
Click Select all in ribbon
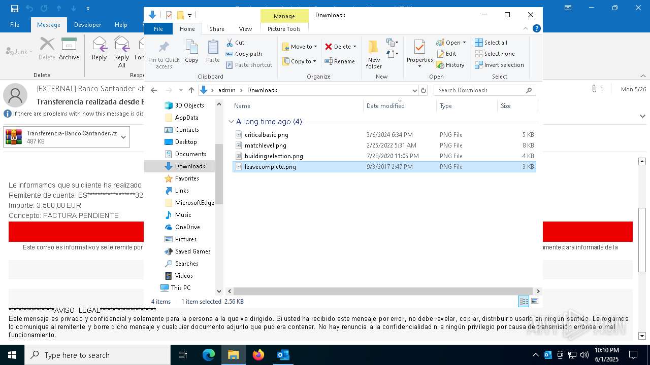pyautogui.click(x=491, y=43)
